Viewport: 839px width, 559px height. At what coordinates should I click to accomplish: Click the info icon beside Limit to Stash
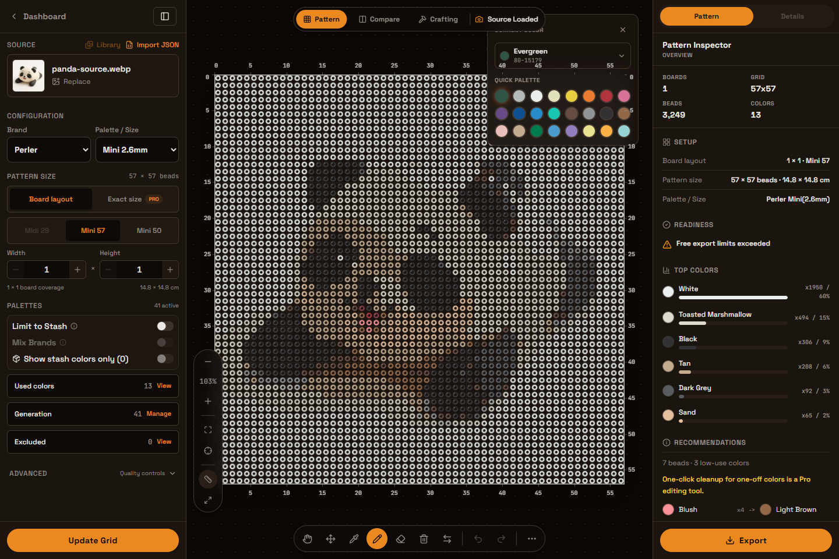(x=74, y=326)
